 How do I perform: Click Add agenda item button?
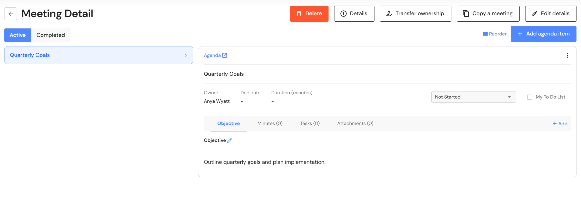(543, 34)
